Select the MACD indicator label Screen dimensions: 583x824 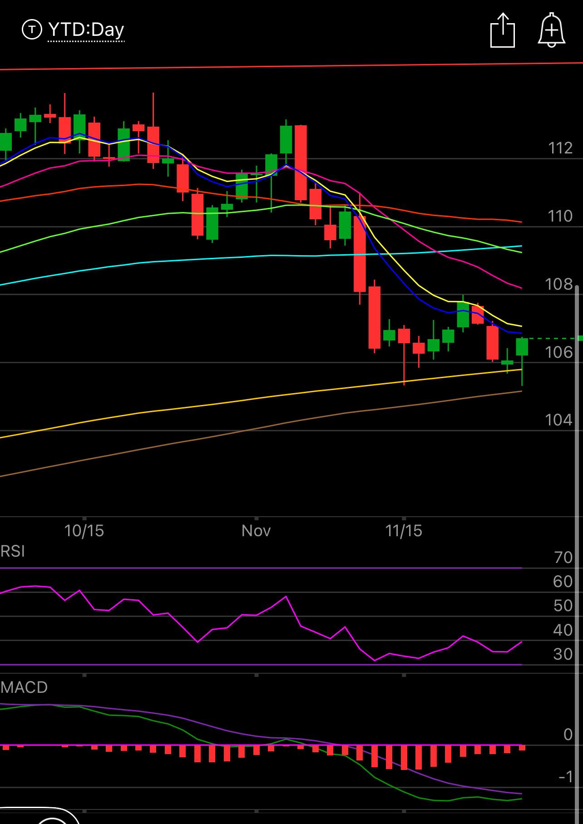[24, 687]
